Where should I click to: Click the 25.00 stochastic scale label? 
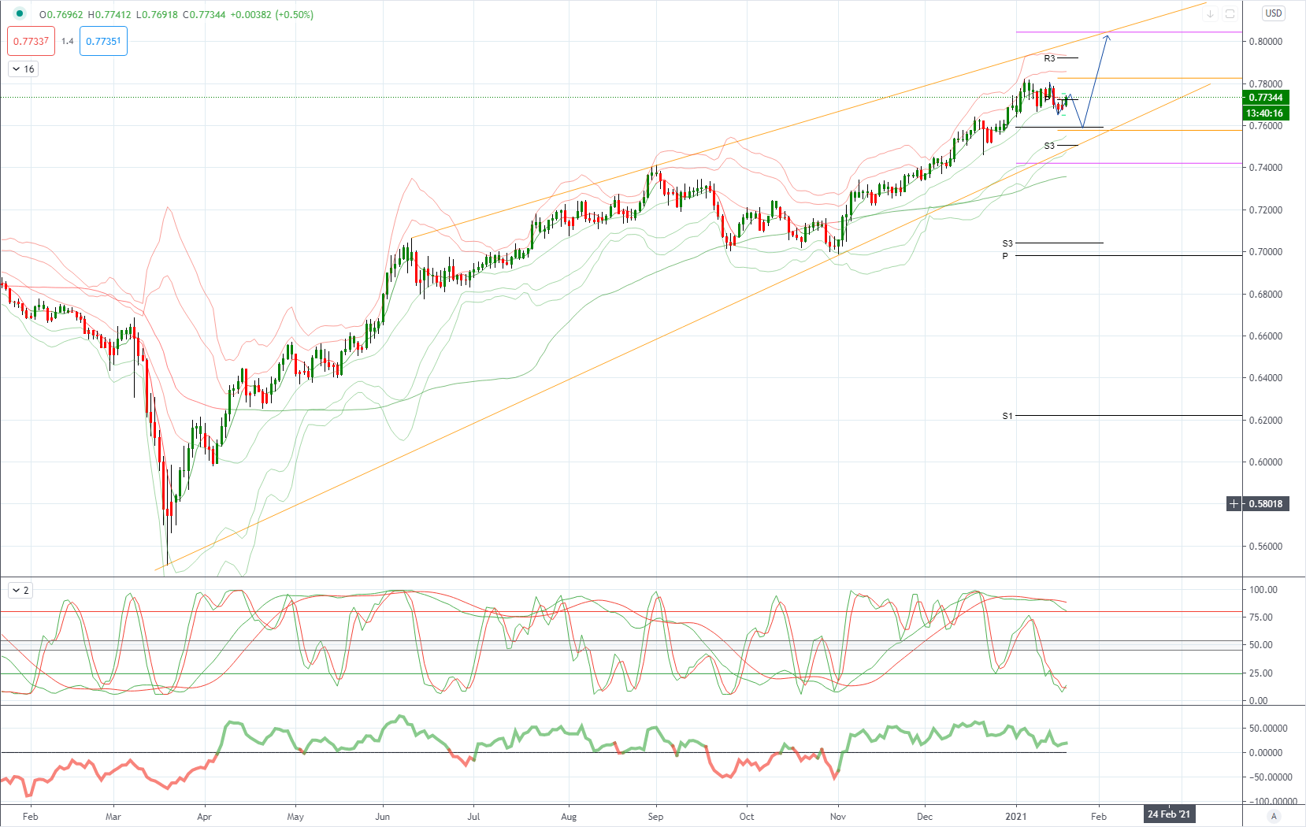[1261, 673]
